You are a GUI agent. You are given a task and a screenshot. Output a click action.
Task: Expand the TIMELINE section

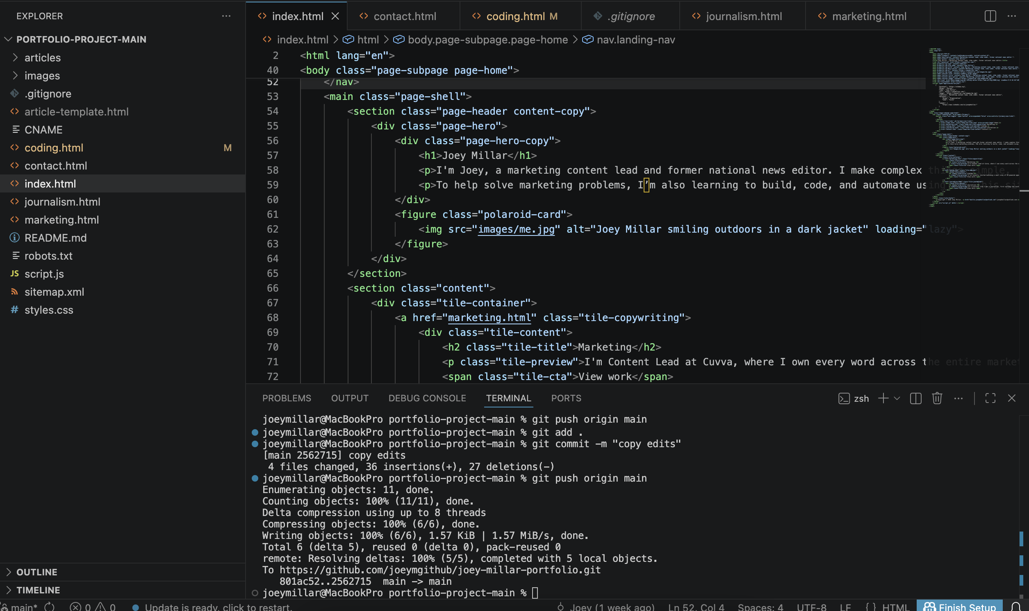click(x=123, y=590)
